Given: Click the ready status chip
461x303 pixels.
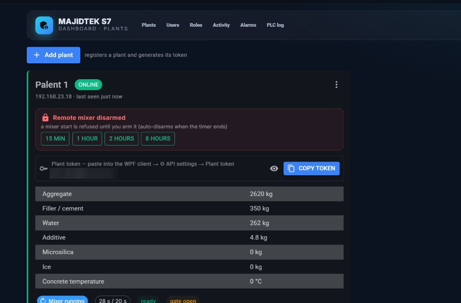Looking at the screenshot, I should [148, 301].
